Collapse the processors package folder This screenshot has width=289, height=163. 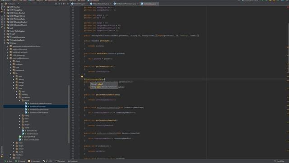[x=17, y=97]
